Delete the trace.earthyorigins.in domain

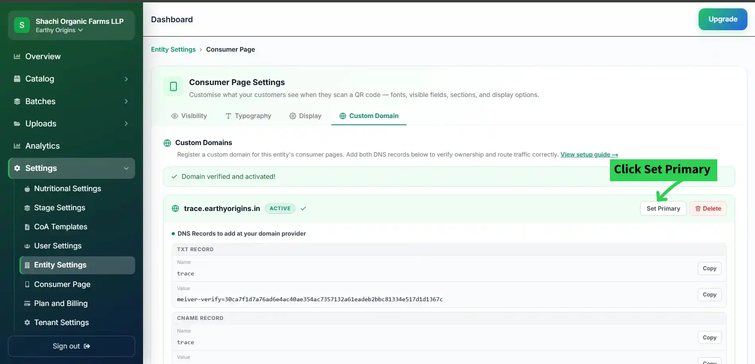pyautogui.click(x=708, y=209)
